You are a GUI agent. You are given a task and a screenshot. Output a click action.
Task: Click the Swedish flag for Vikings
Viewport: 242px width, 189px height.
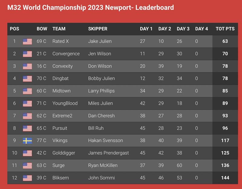point(28,141)
